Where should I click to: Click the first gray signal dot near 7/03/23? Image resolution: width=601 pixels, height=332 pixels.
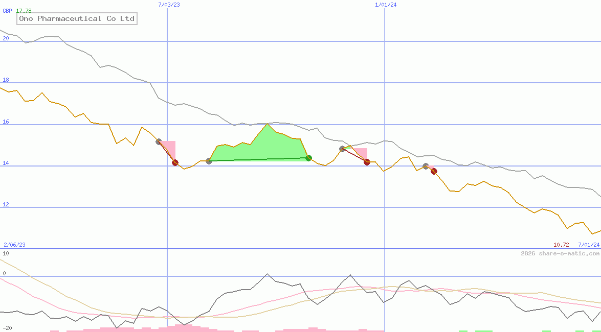click(x=159, y=141)
